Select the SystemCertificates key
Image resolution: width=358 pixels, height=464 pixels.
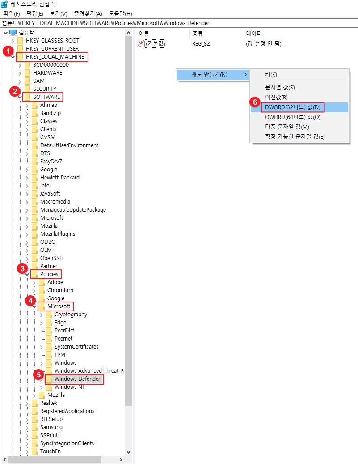click(x=76, y=346)
